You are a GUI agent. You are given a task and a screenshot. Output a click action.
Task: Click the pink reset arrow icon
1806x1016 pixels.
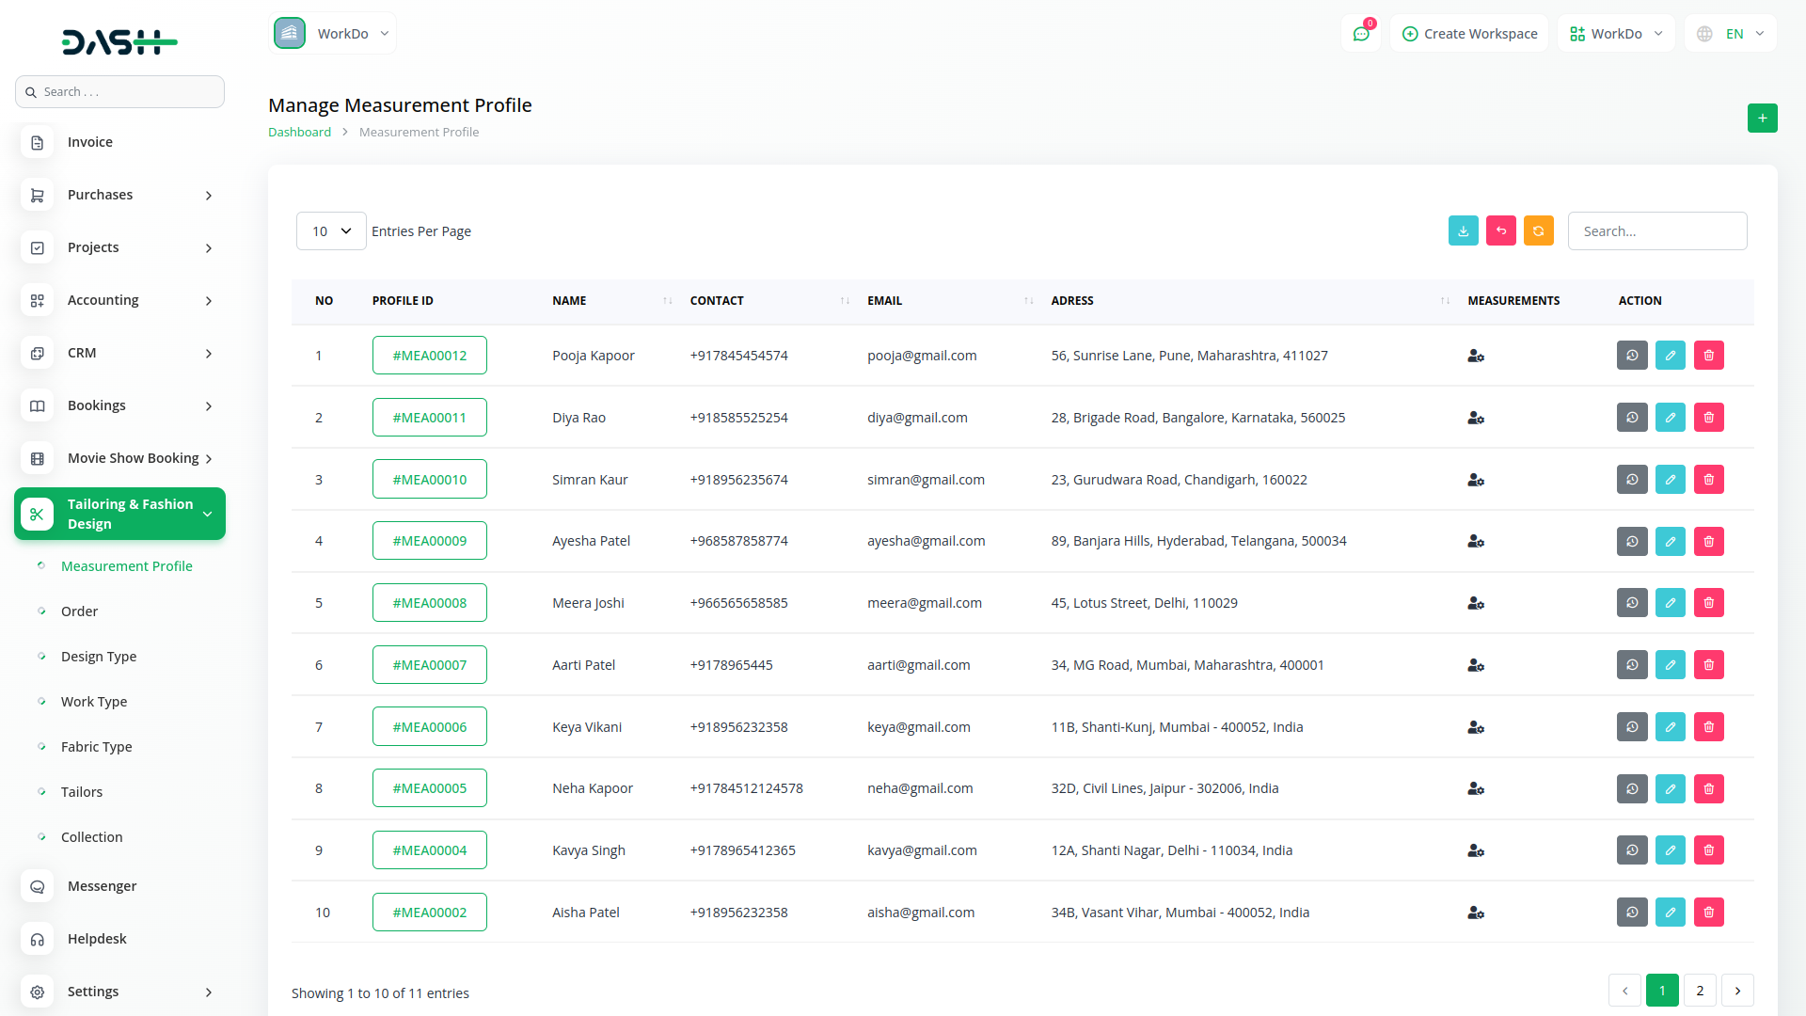pos(1500,230)
